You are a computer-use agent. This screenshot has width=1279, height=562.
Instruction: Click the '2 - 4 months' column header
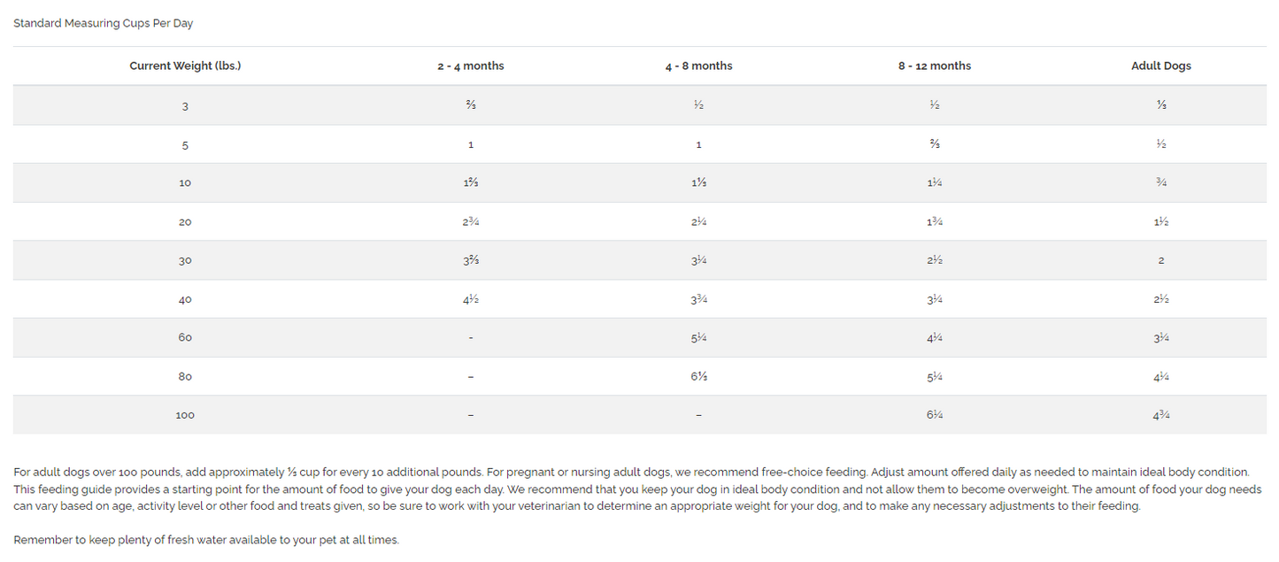pyautogui.click(x=470, y=66)
